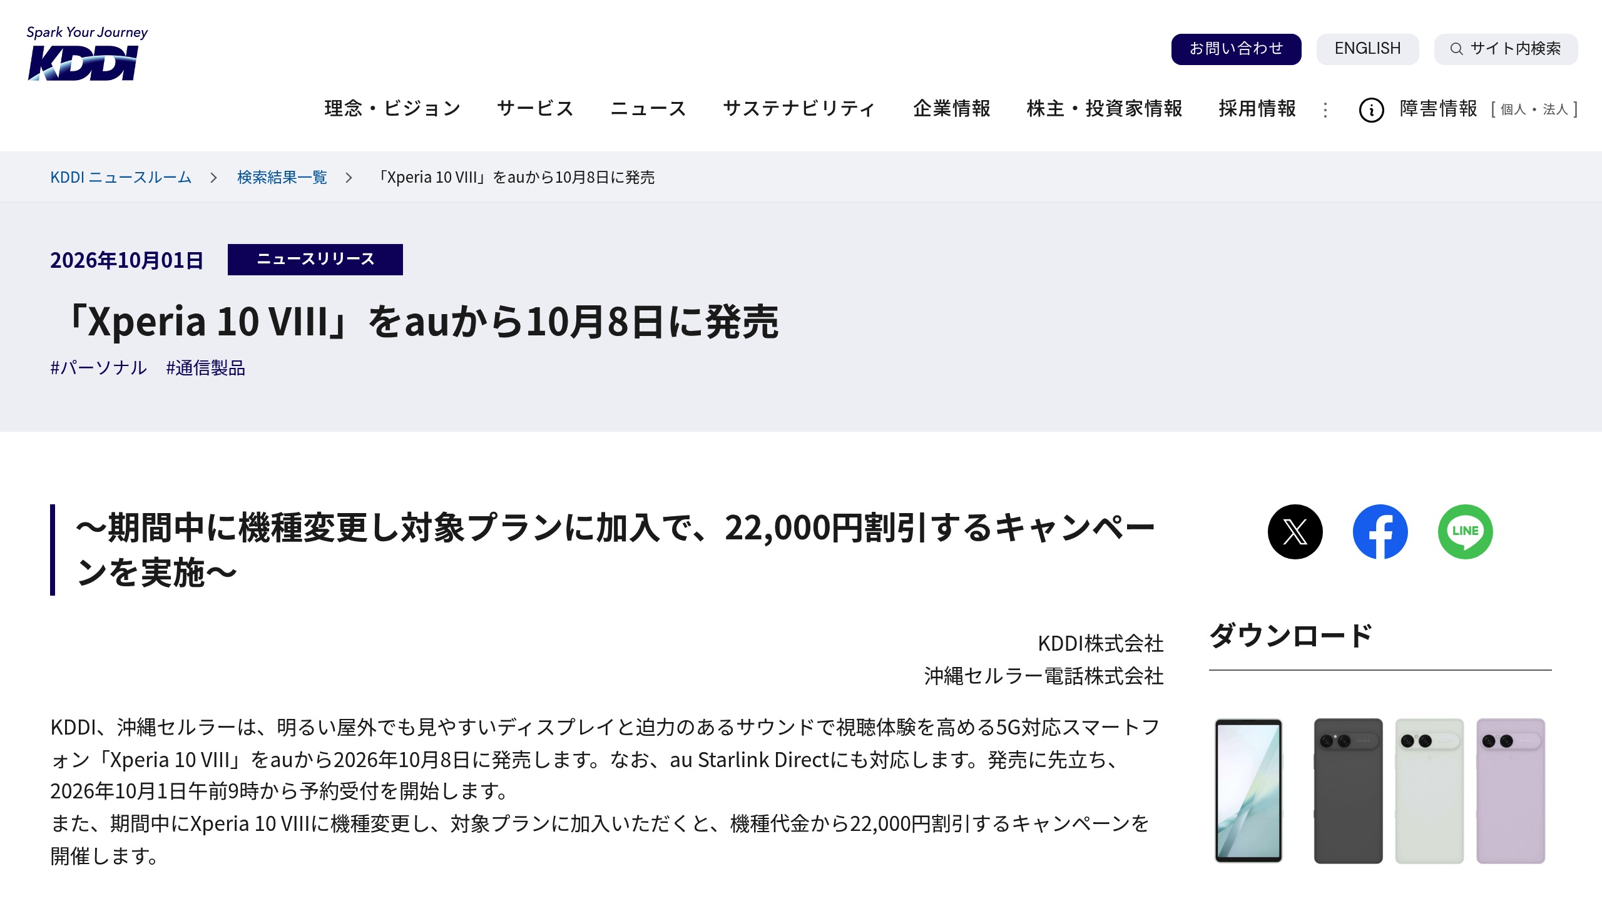Click the KDDI logo
The height and width of the screenshot is (901, 1602).
pos(87,54)
